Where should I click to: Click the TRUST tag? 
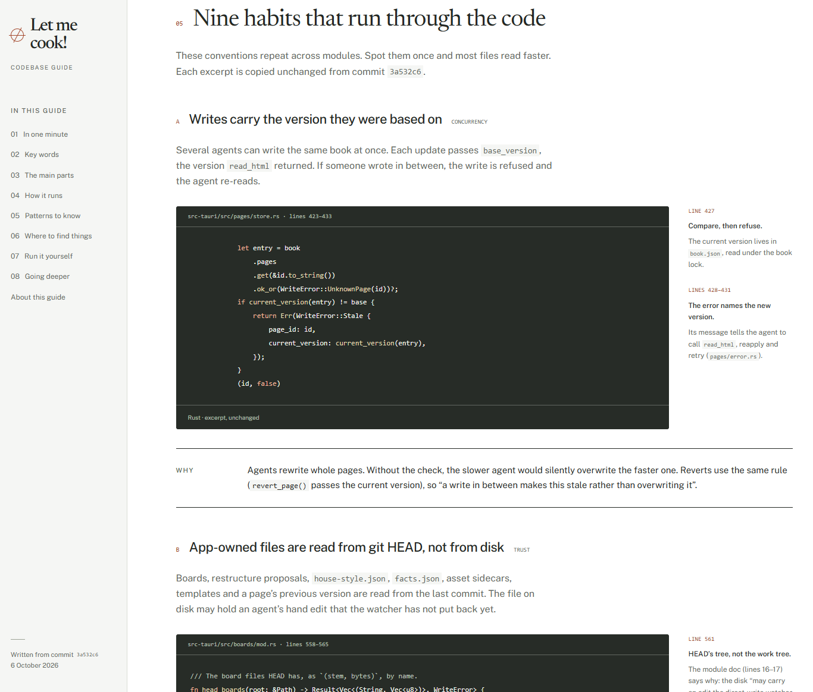click(522, 550)
